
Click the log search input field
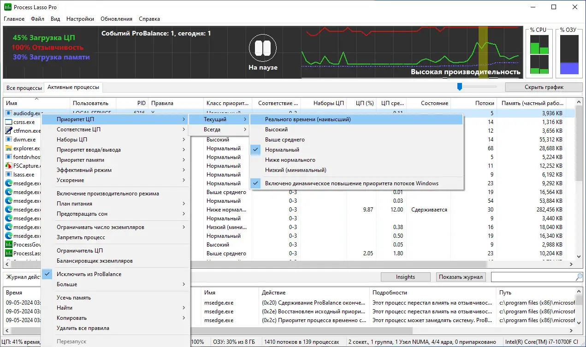[533, 277]
